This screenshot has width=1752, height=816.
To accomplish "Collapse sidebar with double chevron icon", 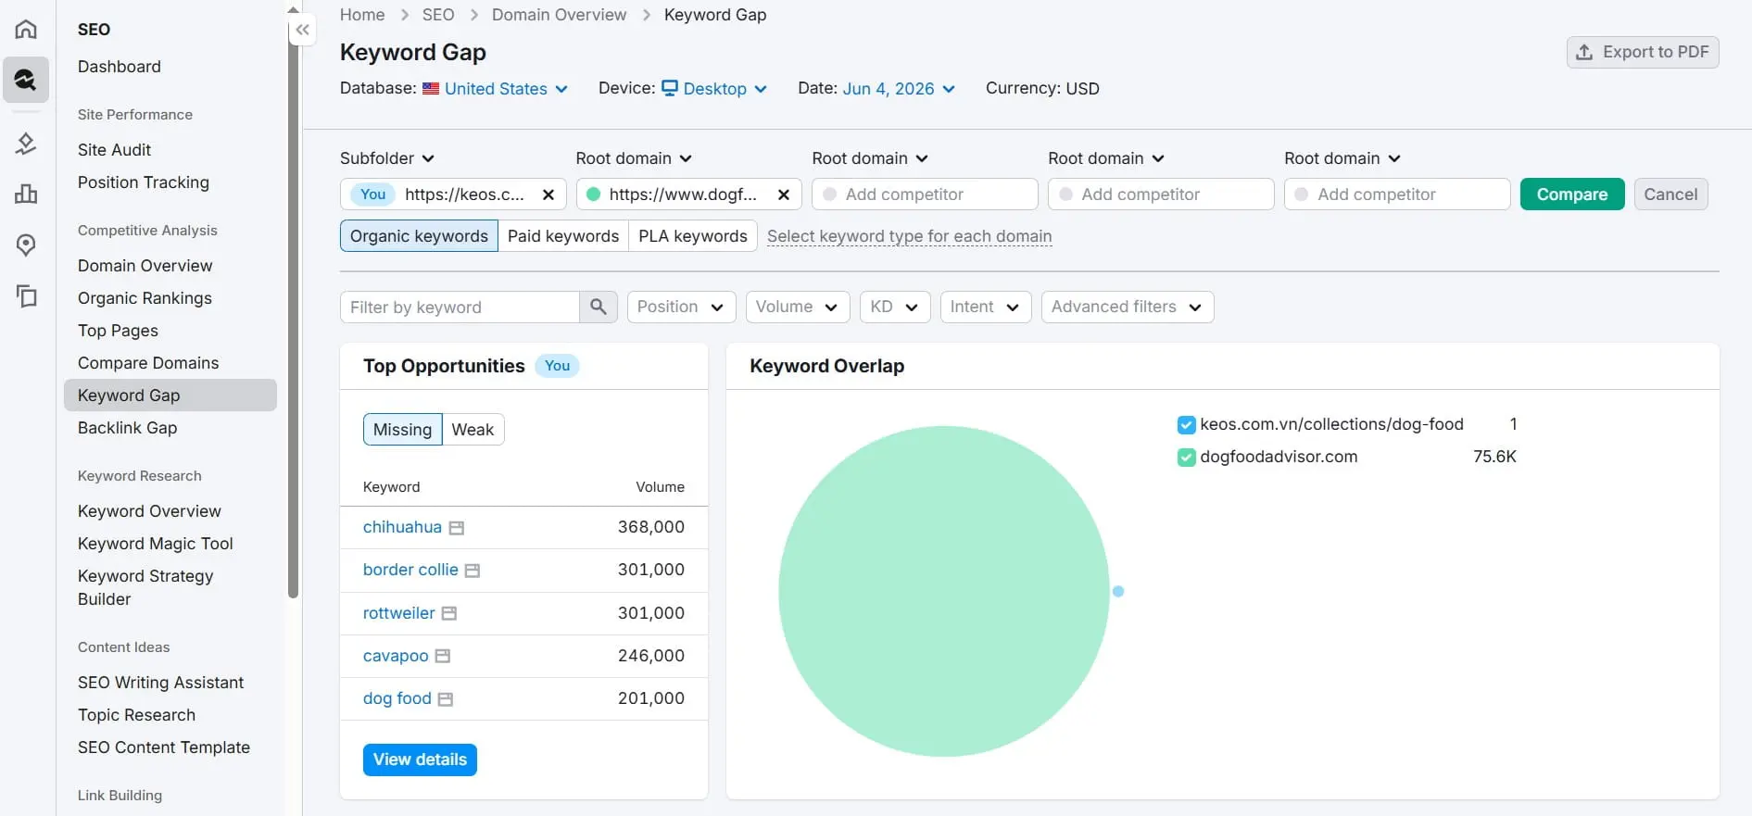I will point(302,30).
